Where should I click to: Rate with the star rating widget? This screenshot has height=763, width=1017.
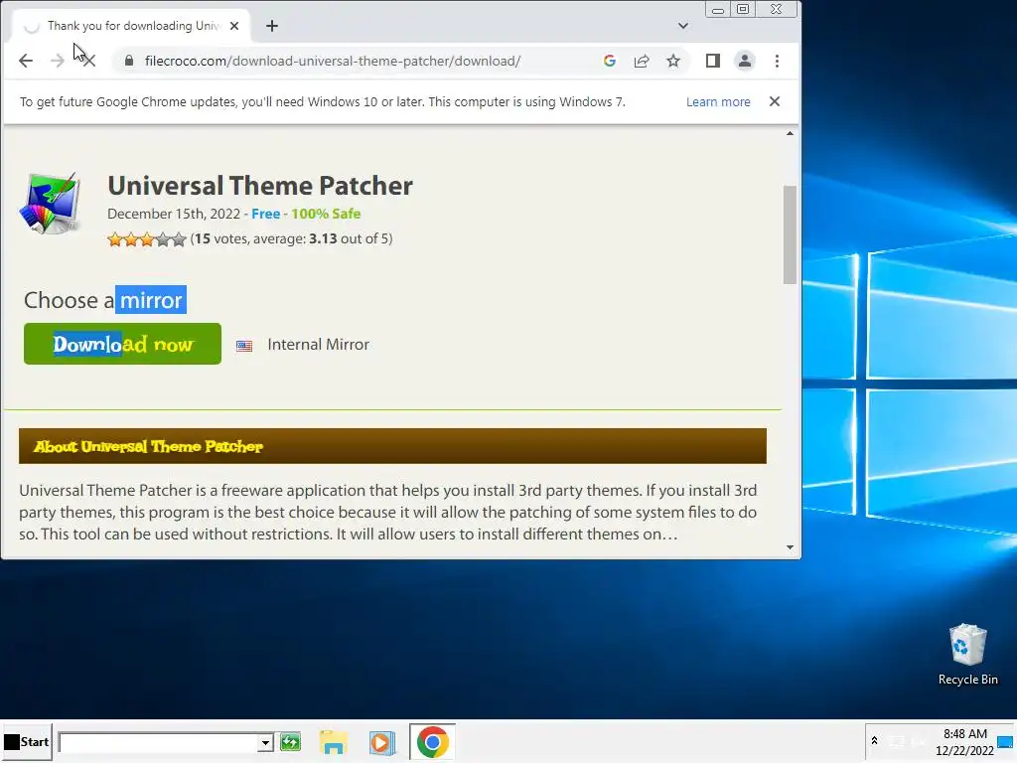pos(147,238)
